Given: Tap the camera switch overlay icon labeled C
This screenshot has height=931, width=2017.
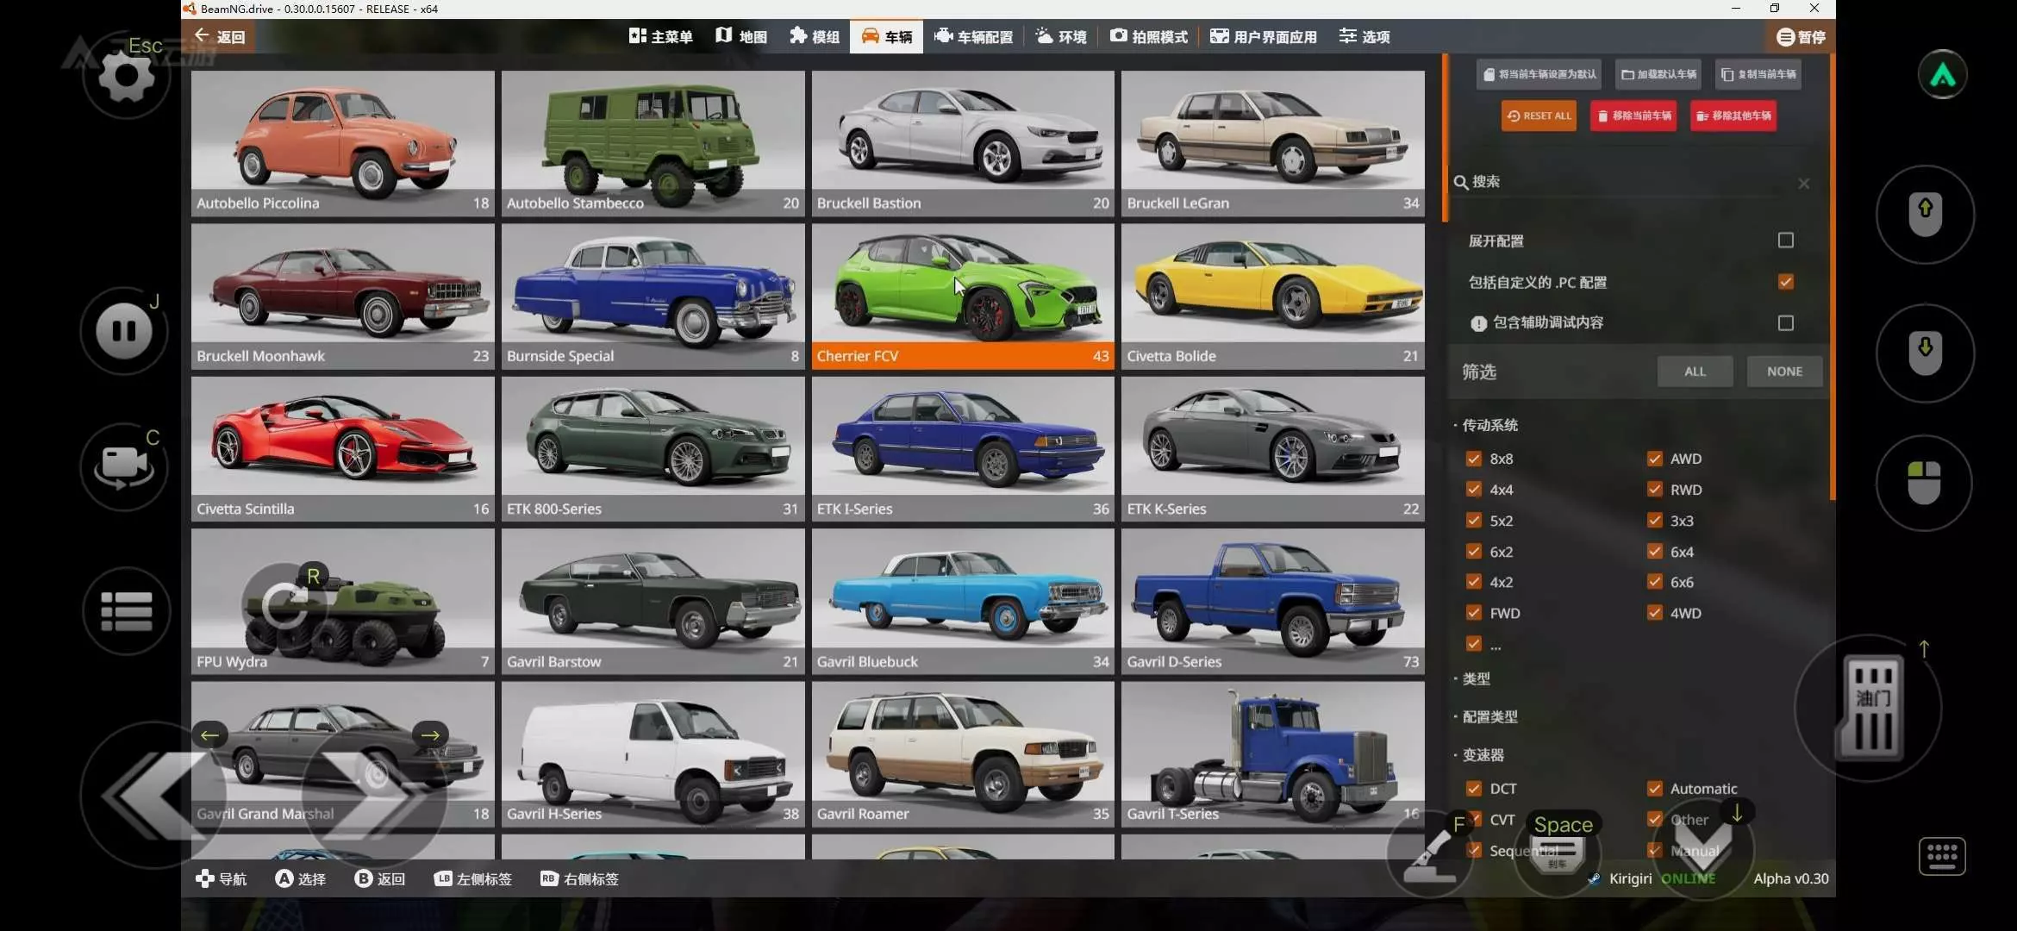Looking at the screenshot, I should [123, 466].
